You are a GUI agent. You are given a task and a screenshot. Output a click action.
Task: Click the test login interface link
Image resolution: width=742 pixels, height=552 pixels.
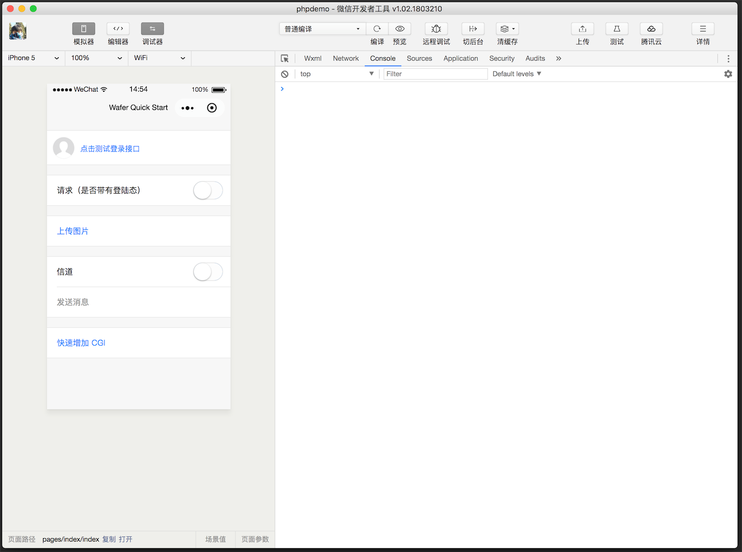pyautogui.click(x=110, y=148)
